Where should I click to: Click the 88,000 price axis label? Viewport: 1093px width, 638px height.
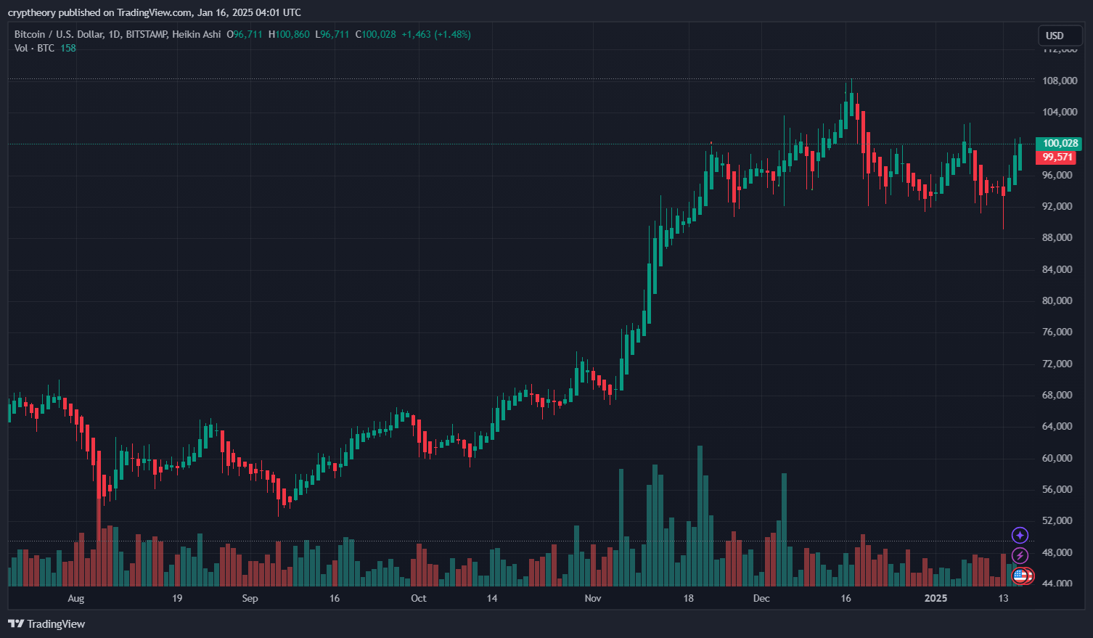[1057, 237]
